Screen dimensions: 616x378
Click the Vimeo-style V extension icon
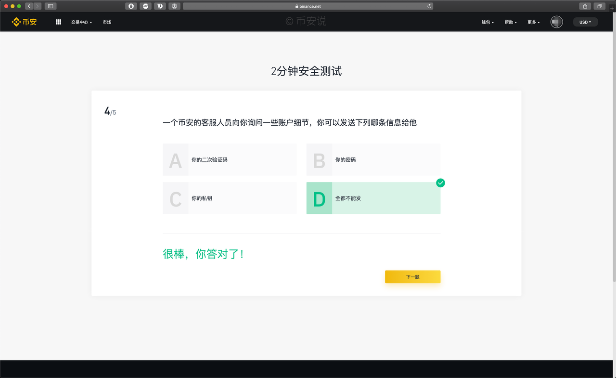click(x=160, y=6)
